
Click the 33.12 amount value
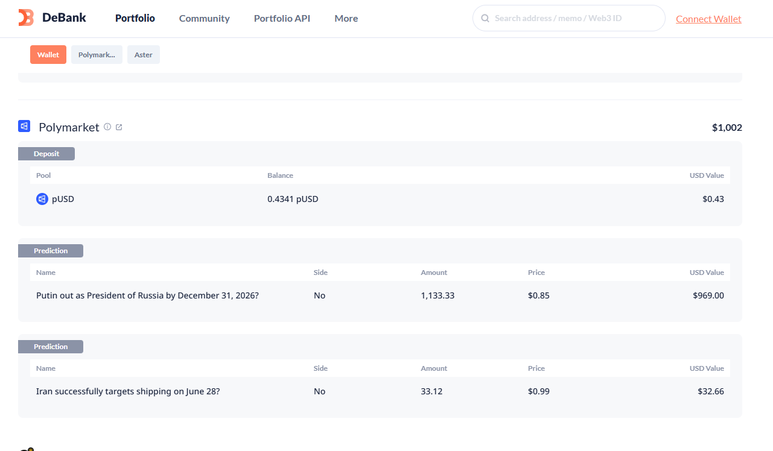coord(431,391)
